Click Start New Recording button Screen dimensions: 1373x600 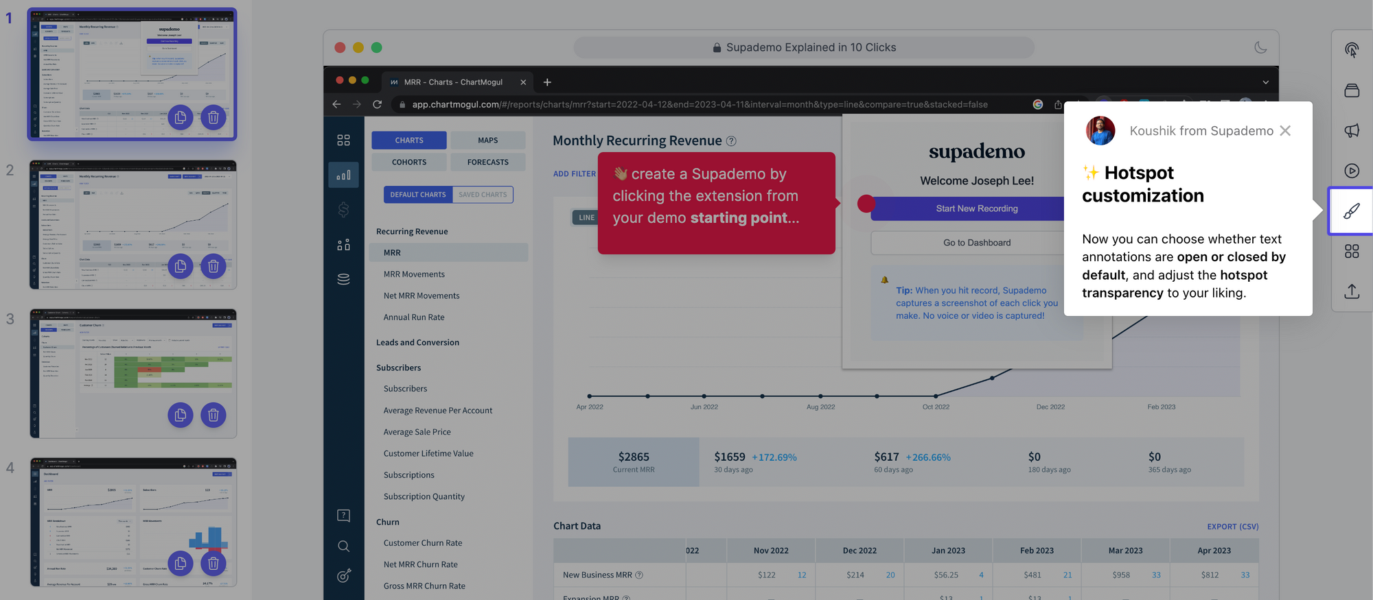coord(977,208)
